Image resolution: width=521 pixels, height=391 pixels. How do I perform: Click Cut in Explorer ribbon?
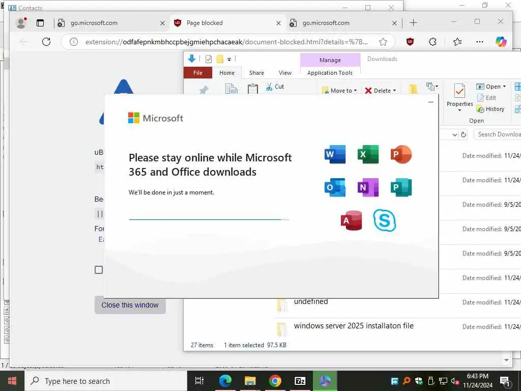pyautogui.click(x=275, y=87)
